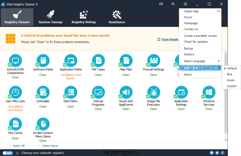The height and width of the screenshot is (156, 241).
Task: Uncheck the Firewall Settings checkbox
Action: coord(148,65)
